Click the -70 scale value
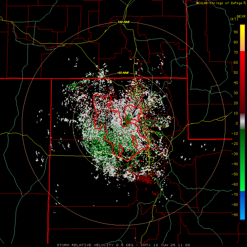The height and width of the screenshot is (247, 247). (235, 195)
